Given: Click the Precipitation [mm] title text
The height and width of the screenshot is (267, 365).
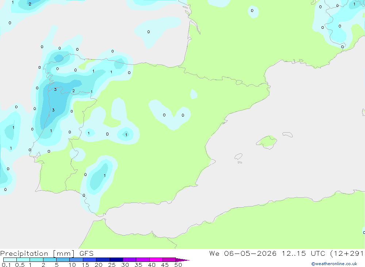Looking at the screenshot, I should click(x=37, y=253).
